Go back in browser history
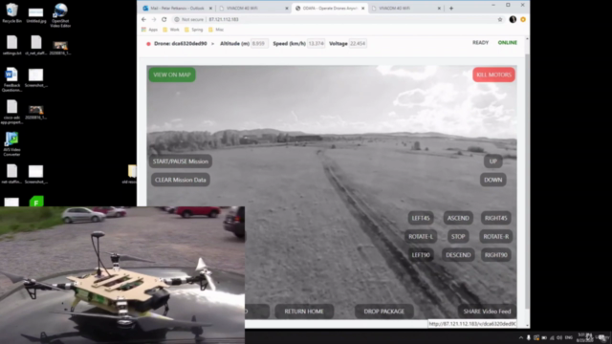Viewport: 612px width, 344px height. pyautogui.click(x=143, y=19)
